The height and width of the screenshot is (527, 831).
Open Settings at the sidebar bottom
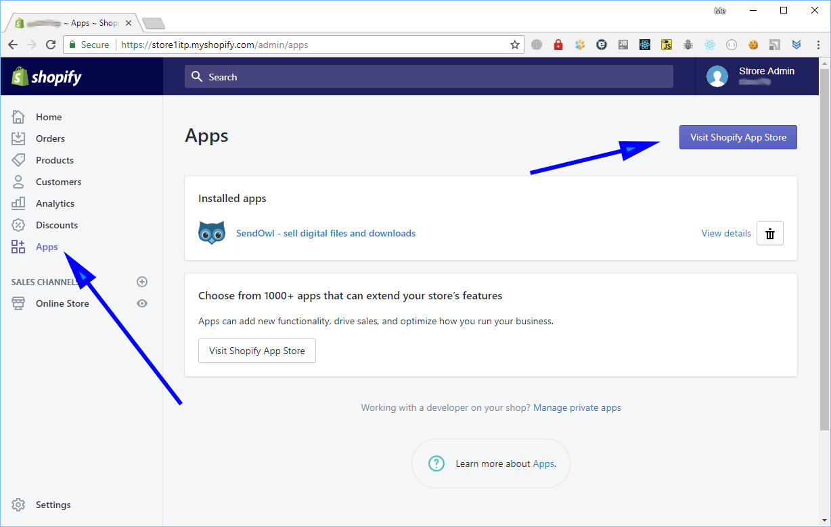click(53, 505)
